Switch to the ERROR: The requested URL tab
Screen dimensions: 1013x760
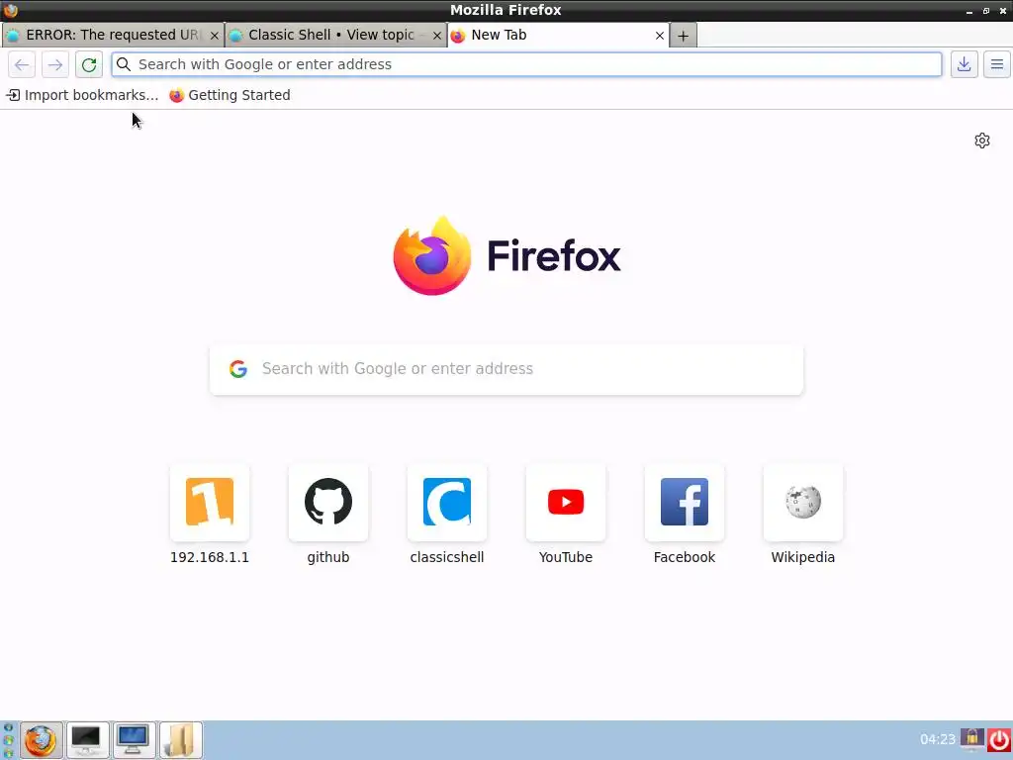click(x=113, y=35)
